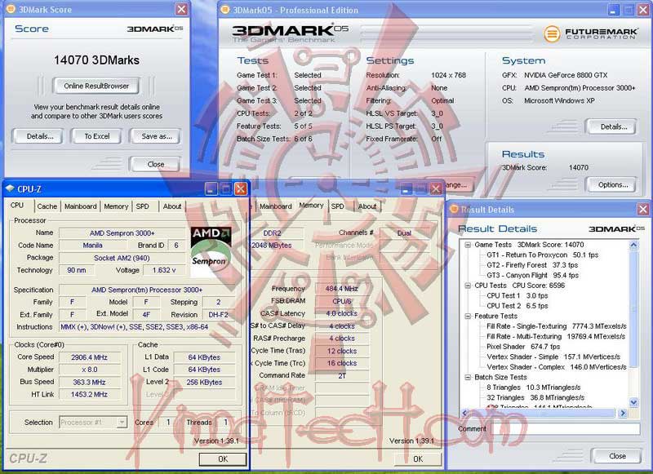Click the CPU-Z title bar icon
This screenshot has width=653, height=474.
point(10,189)
